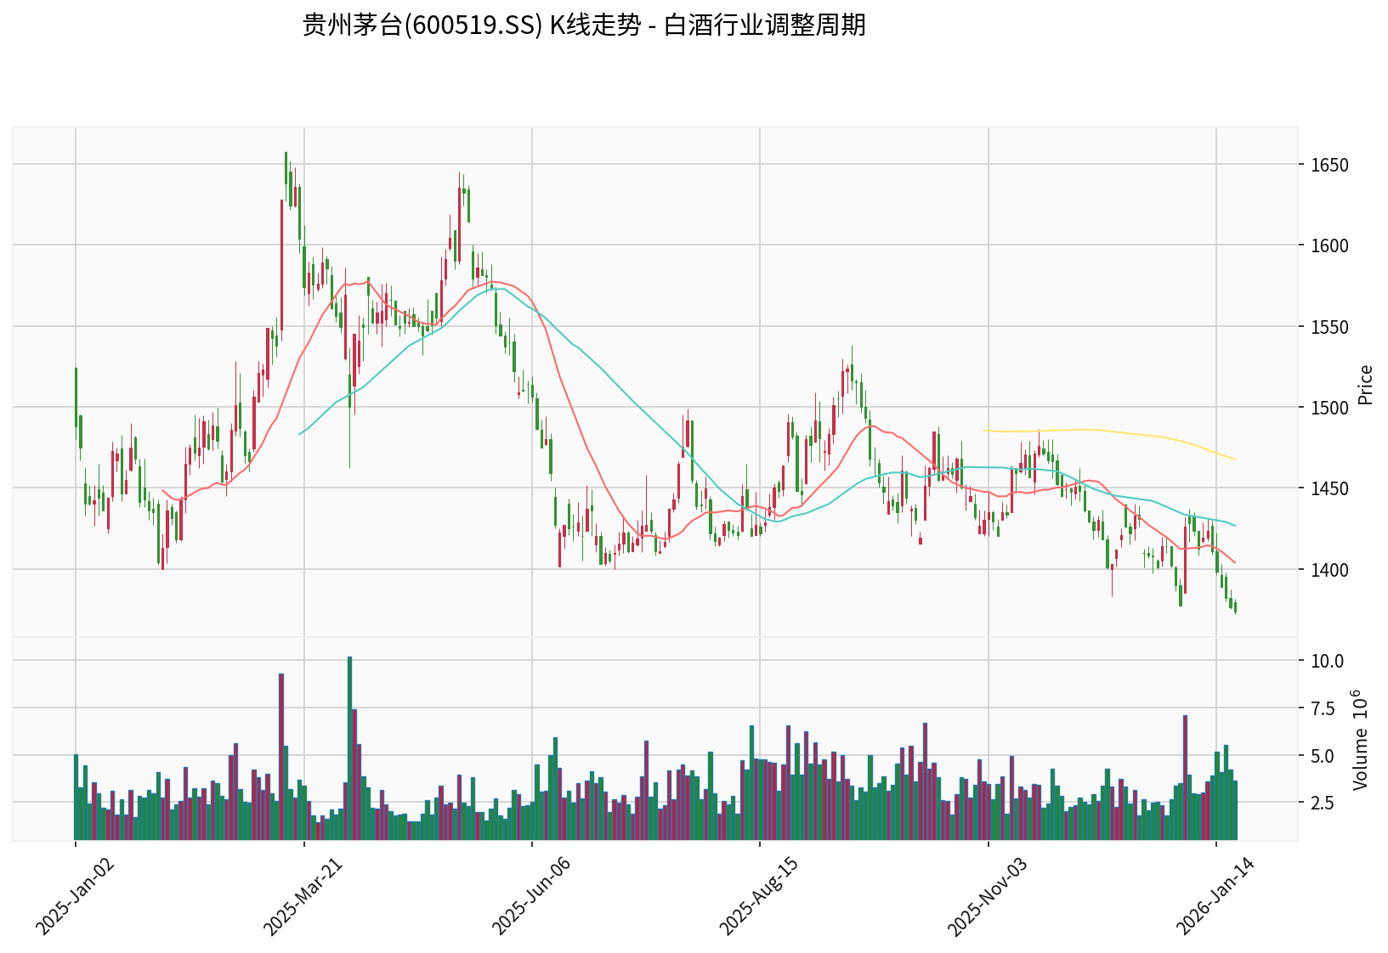
Task: Click the 2025-Aug-15 date label
Action: 759,896
